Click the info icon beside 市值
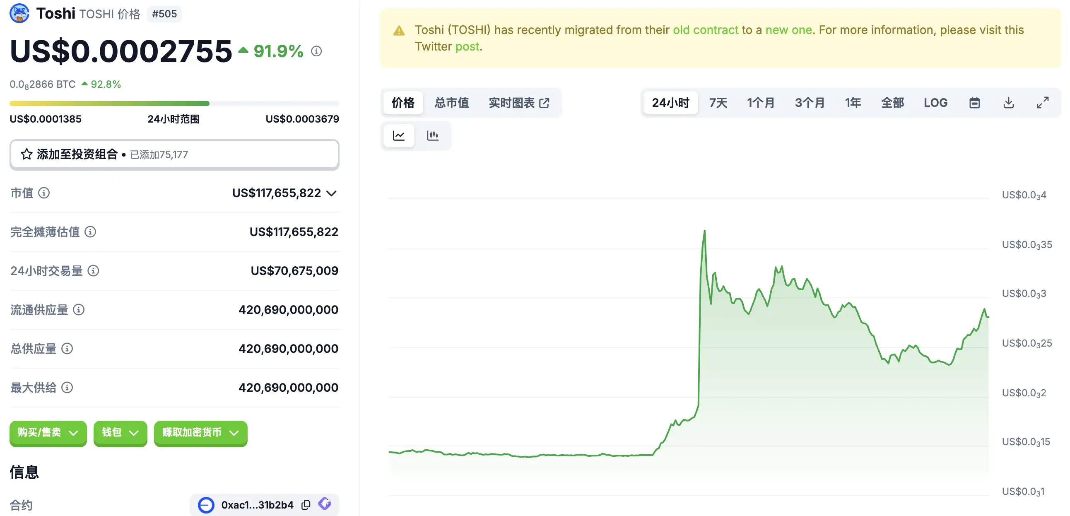1070x516 pixels. pos(43,193)
